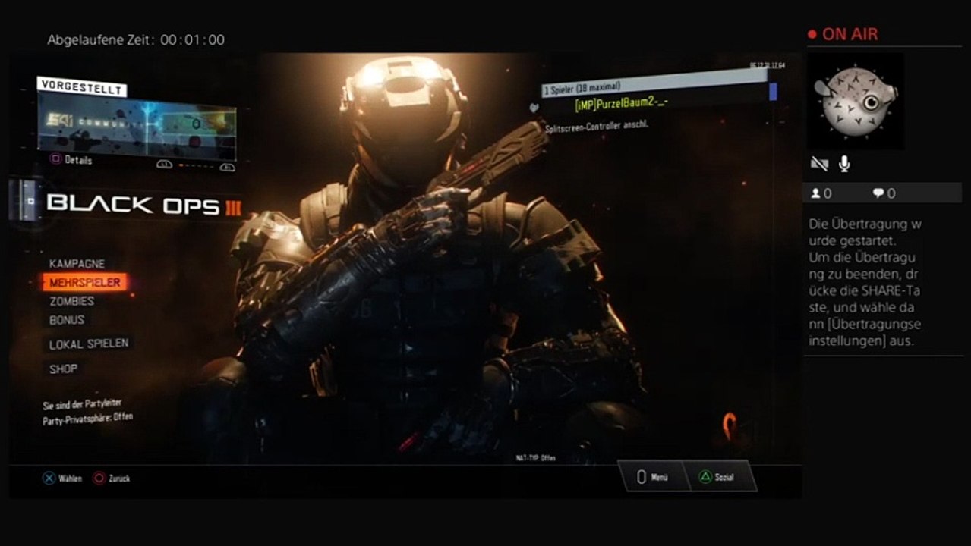This screenshot has height=546, width=971.
Task: Click the cross Wählen button icon
Action: coord(49,479)
